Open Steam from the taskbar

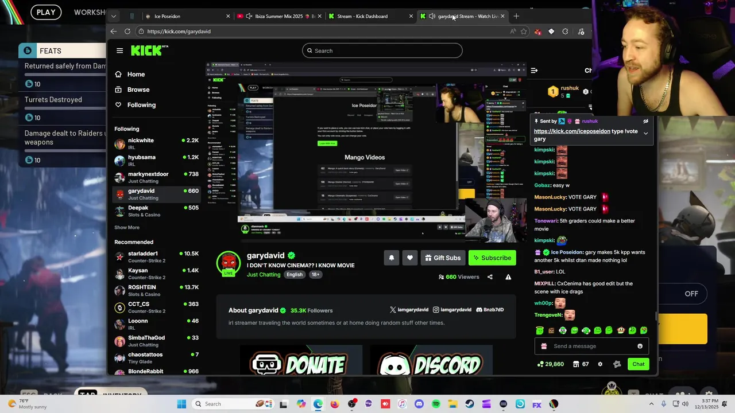pos(470,404)
